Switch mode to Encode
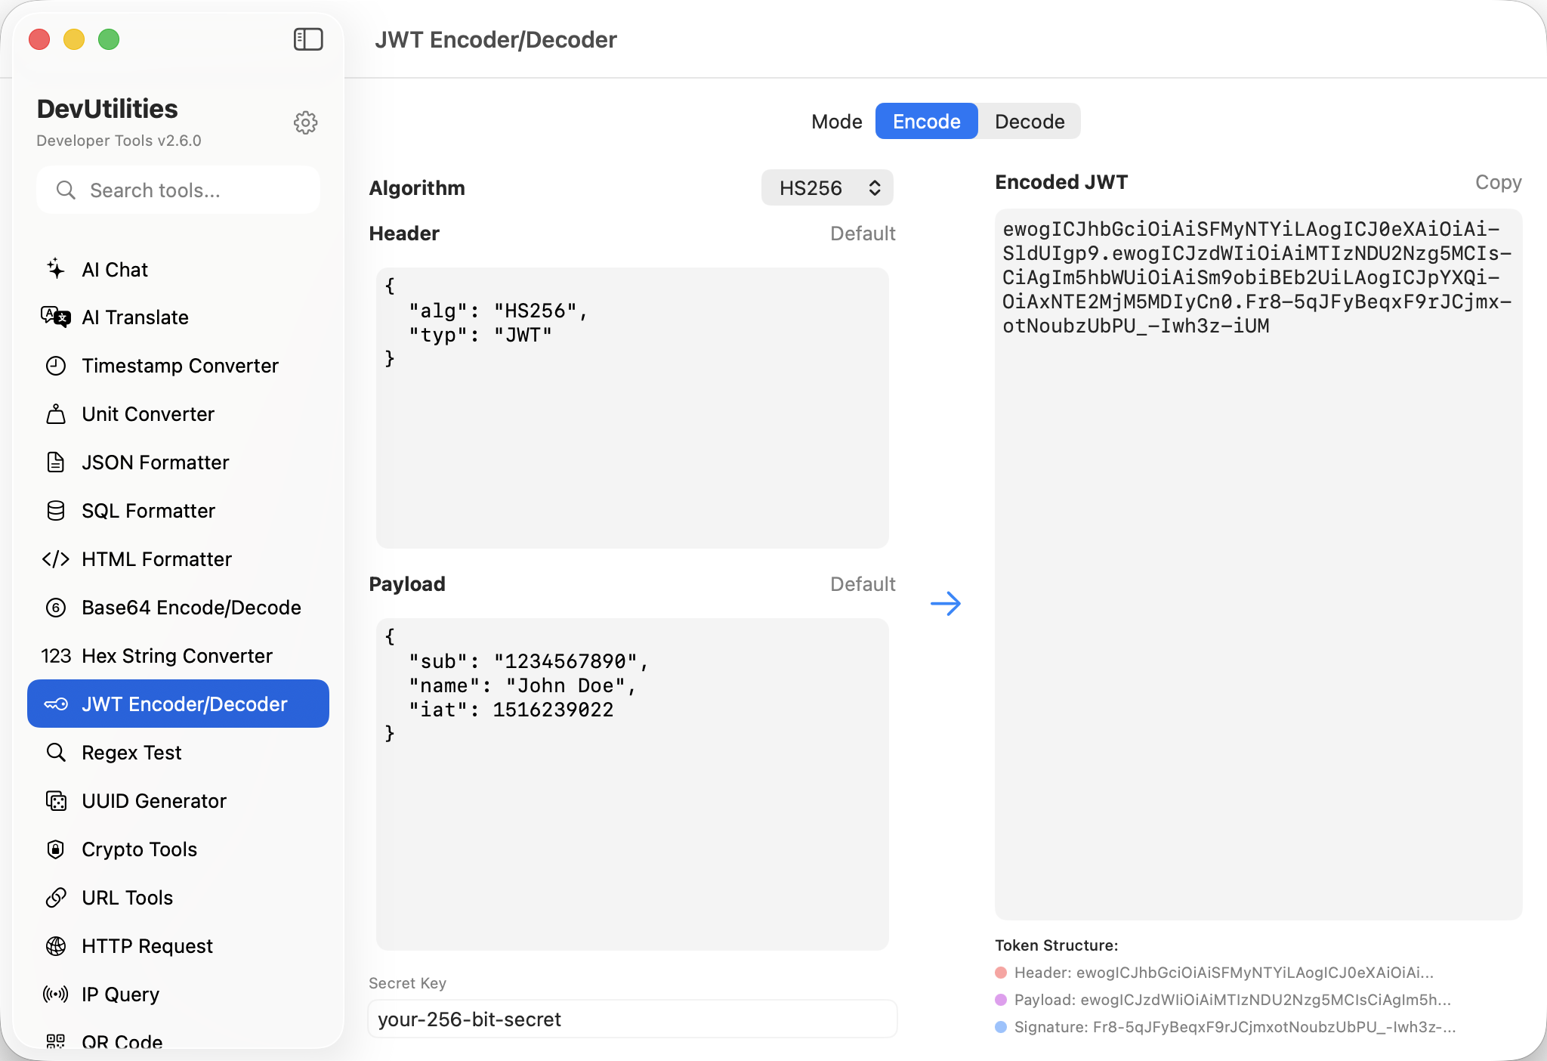This screenshot has width=1547, height=1061. click(x=926, y=122)
